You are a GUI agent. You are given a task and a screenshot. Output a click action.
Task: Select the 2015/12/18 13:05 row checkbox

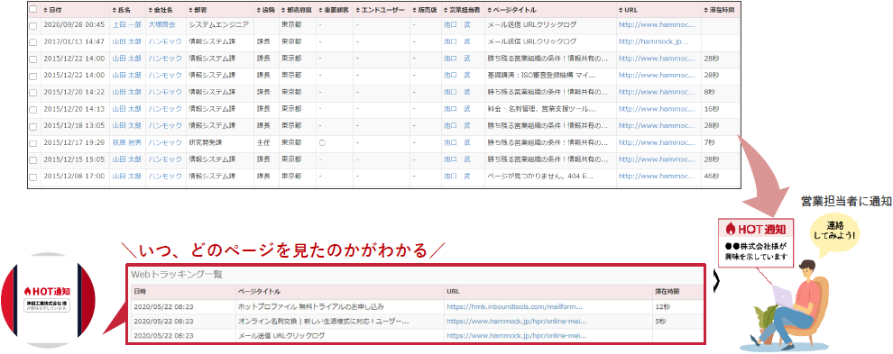33,126
